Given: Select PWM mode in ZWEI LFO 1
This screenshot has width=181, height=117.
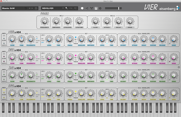Looking at the screenshot, I should point(43,77).
